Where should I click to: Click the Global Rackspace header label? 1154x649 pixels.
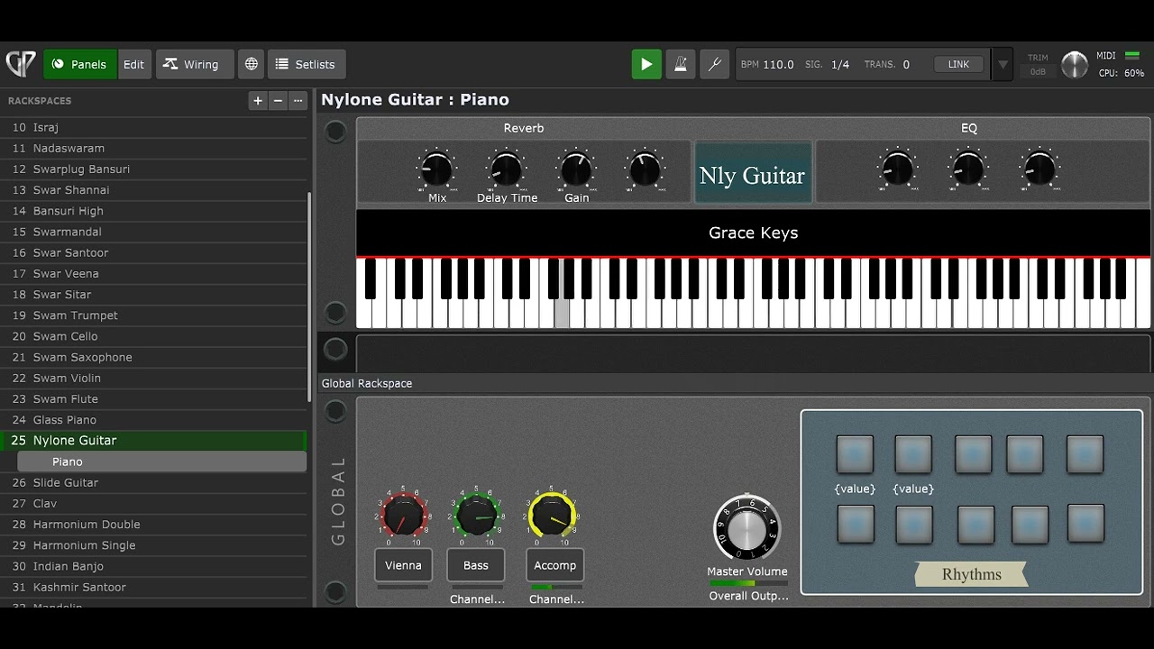[x=367, y=383]
